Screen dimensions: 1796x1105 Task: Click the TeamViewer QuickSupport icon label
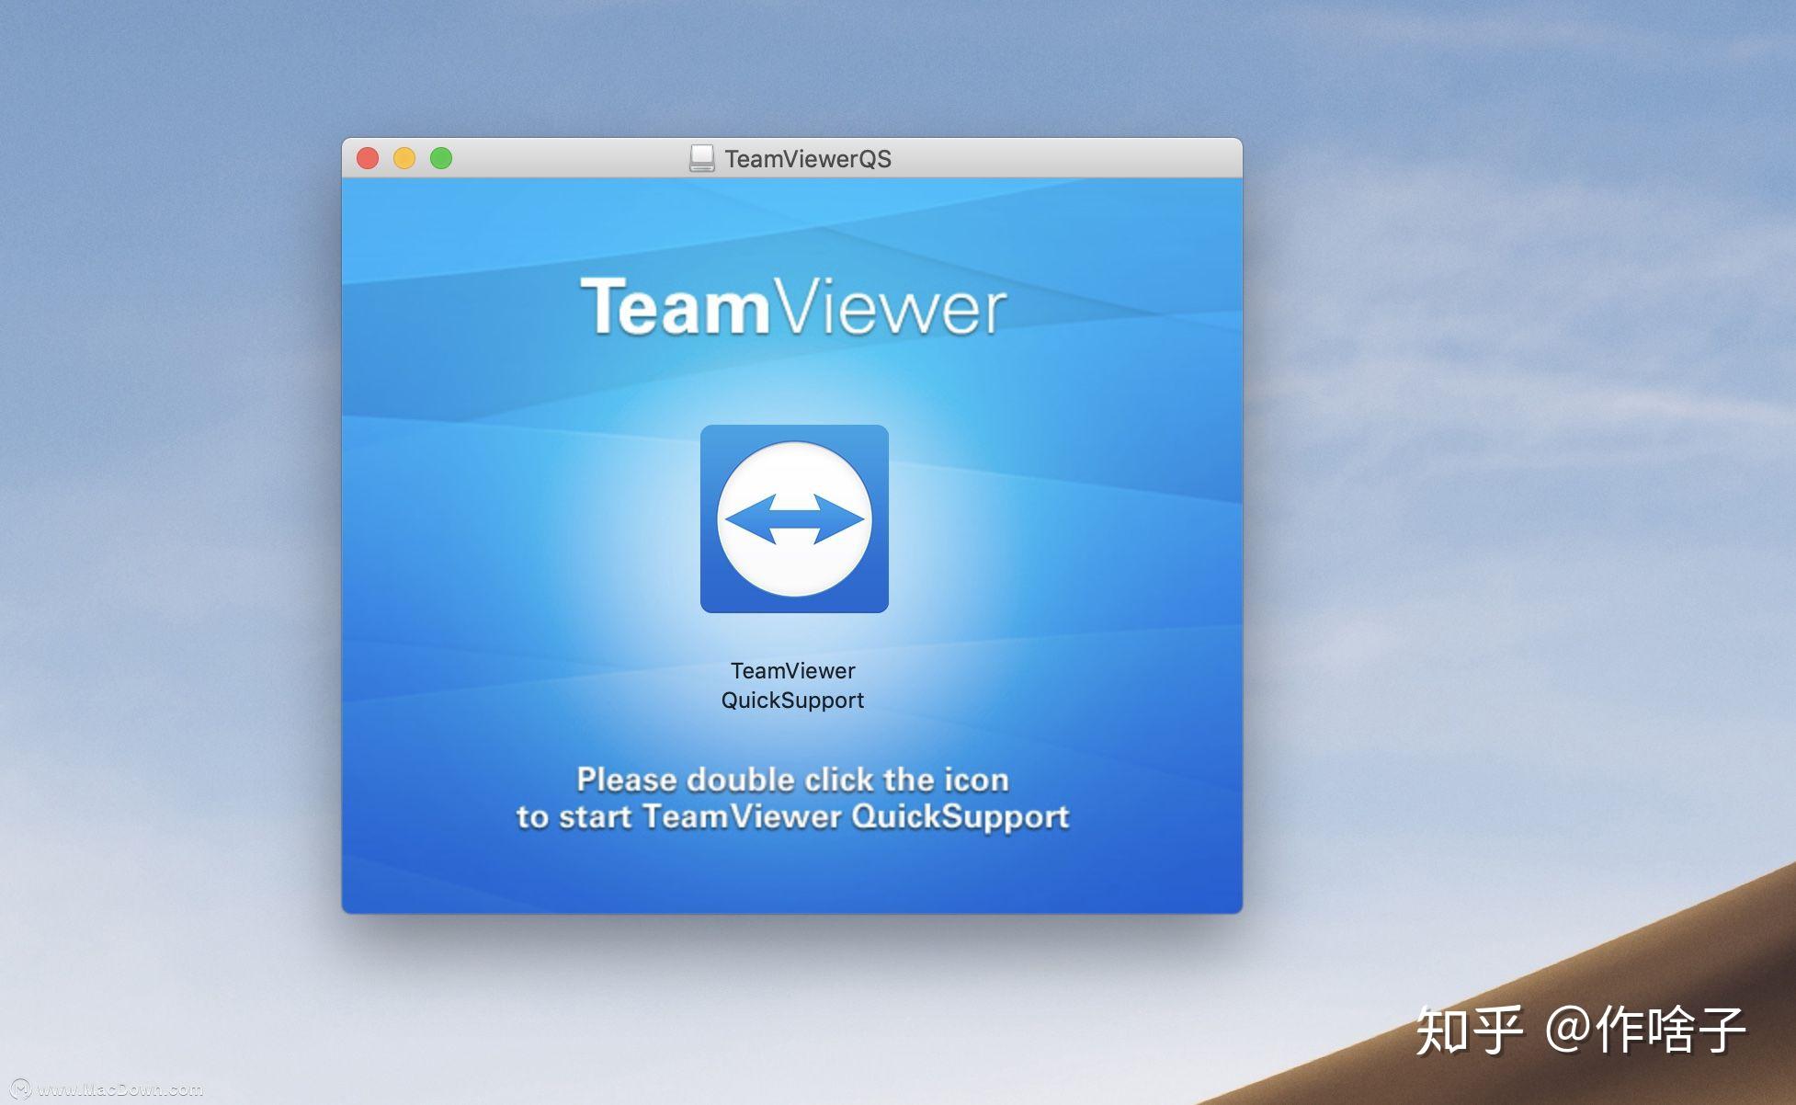(793, 685)
